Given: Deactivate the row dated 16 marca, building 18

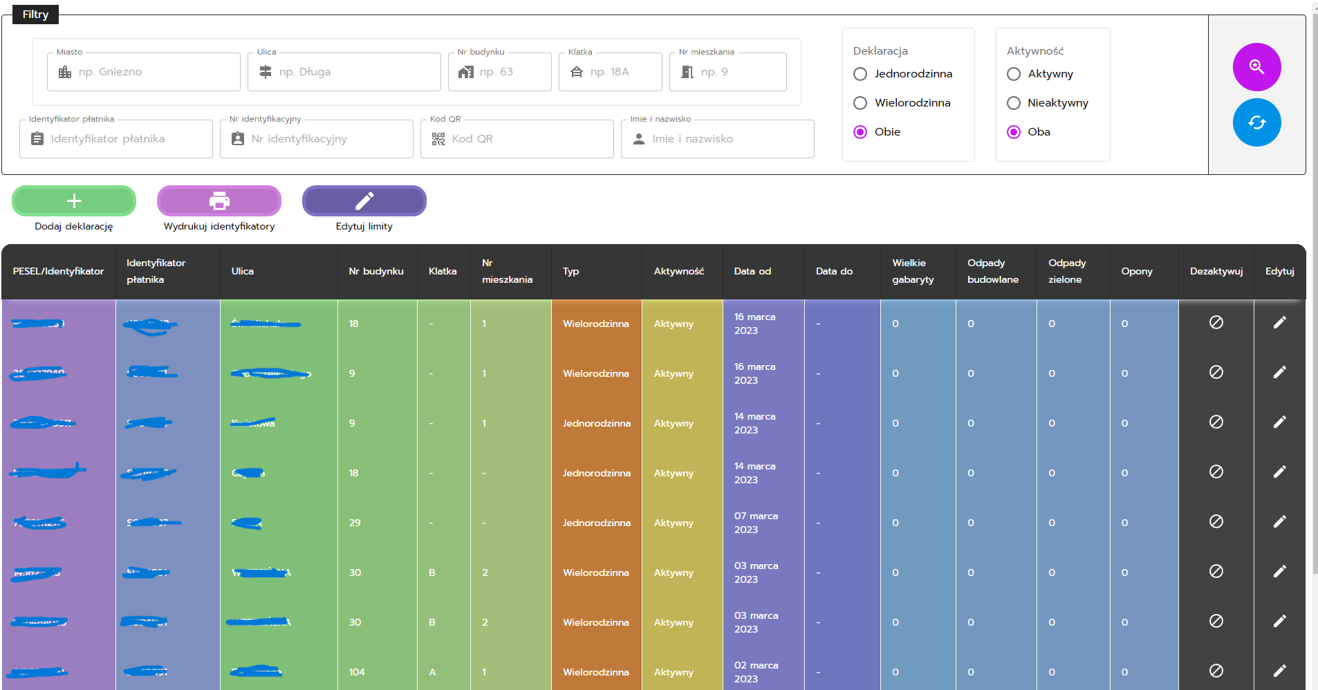Looking at the screenshot, I should coord(1216,322).
